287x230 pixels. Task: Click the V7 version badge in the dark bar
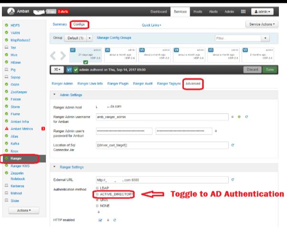click(x=69, y=70)
